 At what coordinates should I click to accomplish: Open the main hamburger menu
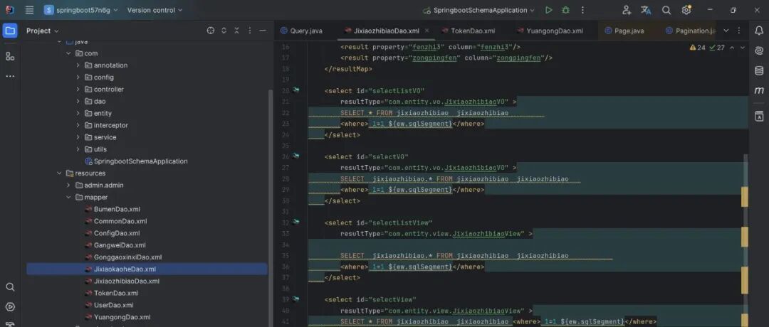(29, 10)
